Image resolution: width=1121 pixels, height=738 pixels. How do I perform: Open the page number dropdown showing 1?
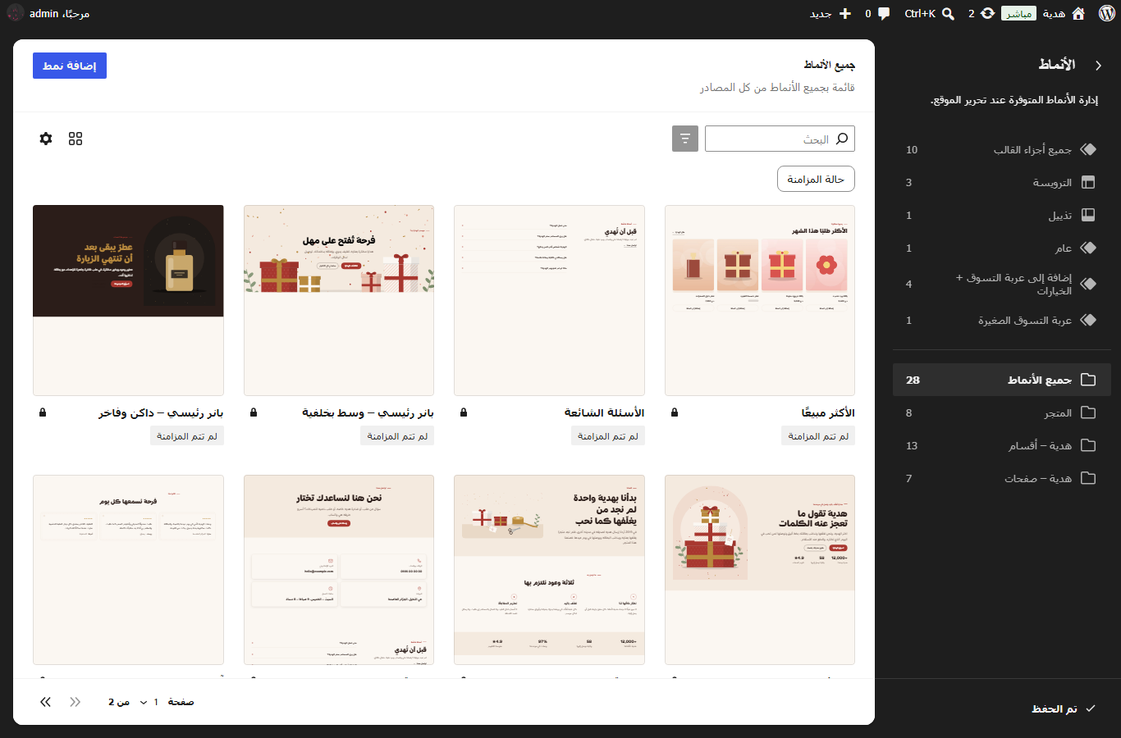click(x=149, y=702)
